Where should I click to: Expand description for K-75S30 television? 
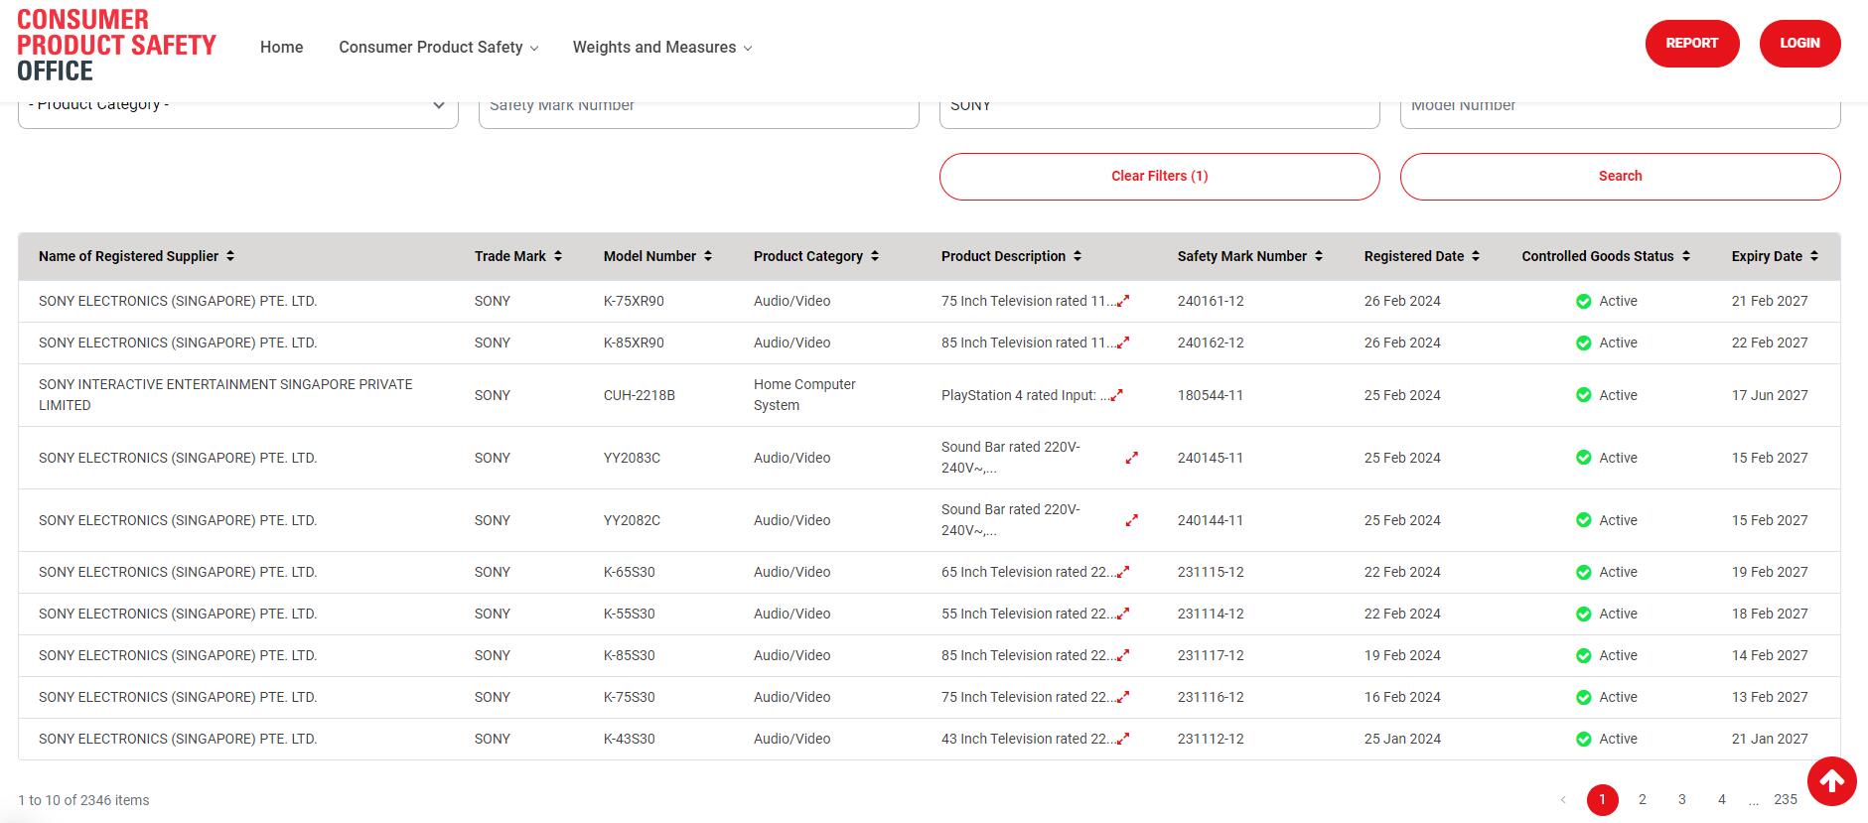click(x=1123, y=697)
